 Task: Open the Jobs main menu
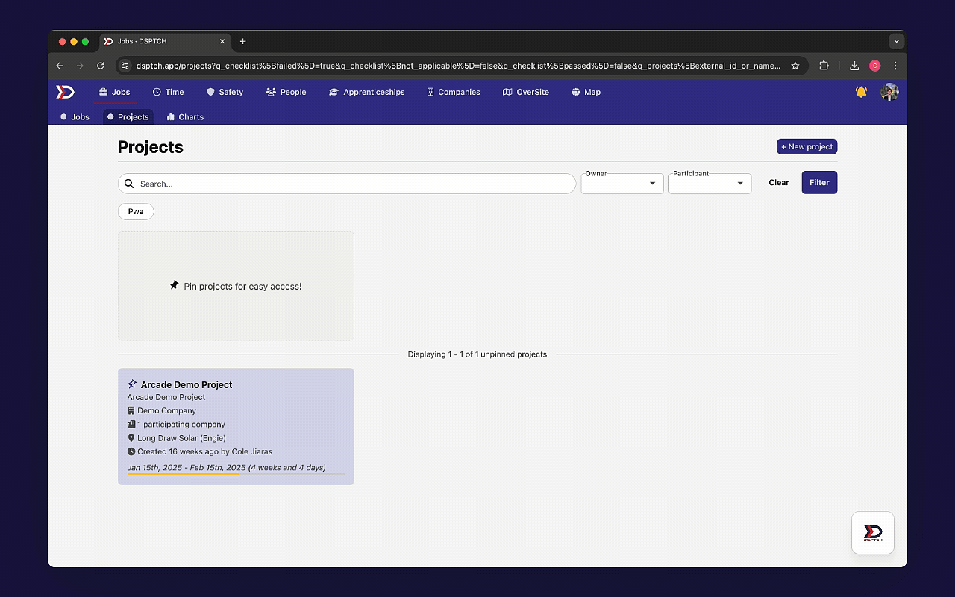click(115, 92)
